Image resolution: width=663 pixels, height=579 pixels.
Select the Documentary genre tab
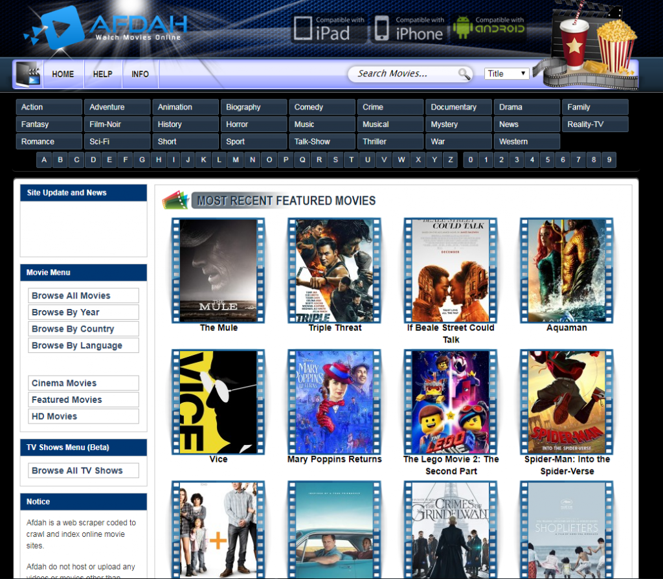tap(459, 107)
